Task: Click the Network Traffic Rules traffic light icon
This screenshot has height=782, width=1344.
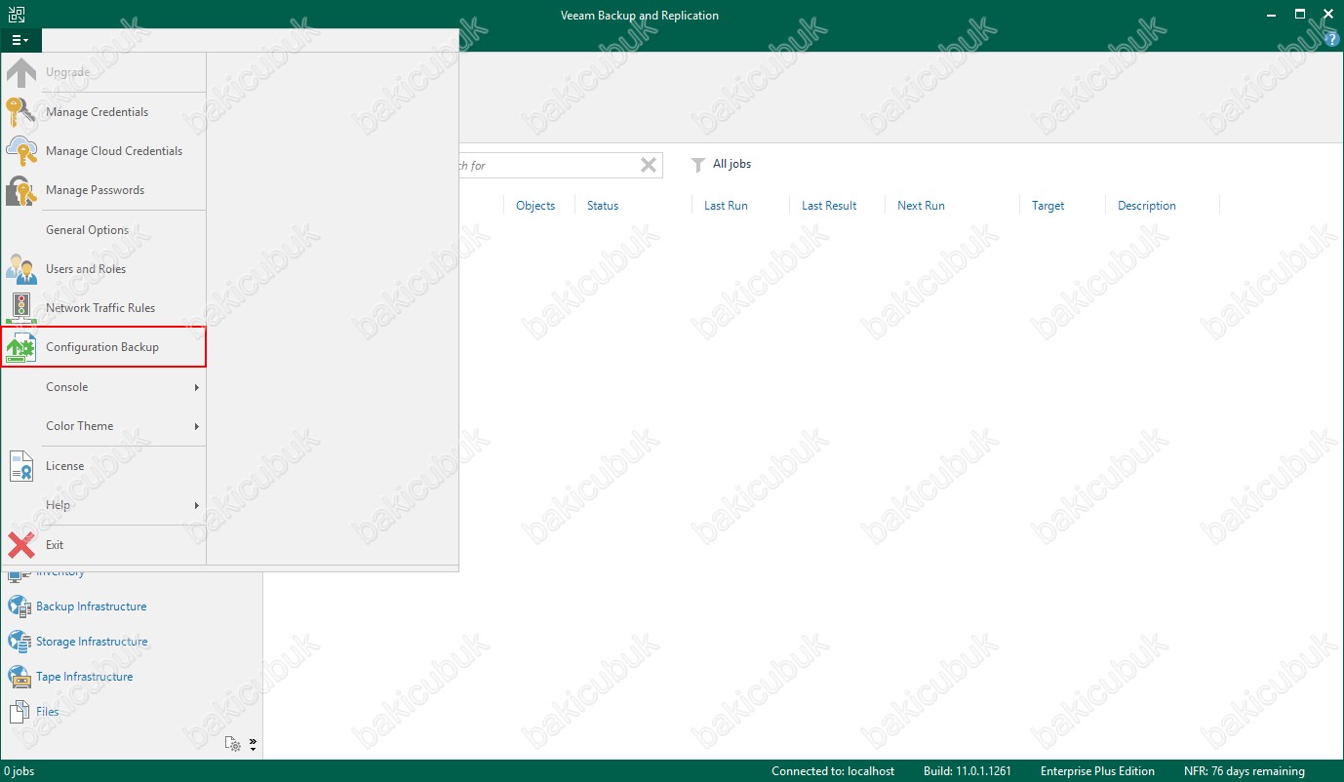Action: tap(20, 308)
